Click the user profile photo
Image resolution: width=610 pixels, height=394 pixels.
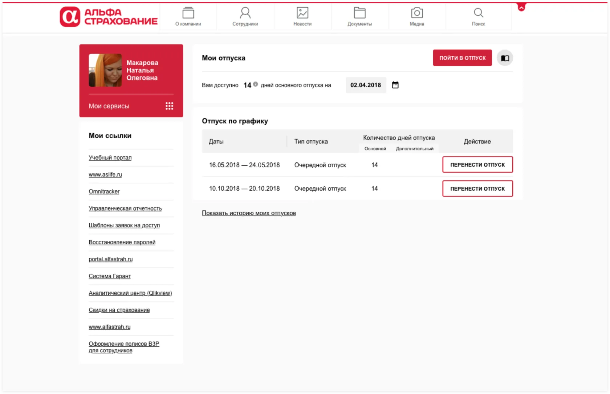point(105,70)
